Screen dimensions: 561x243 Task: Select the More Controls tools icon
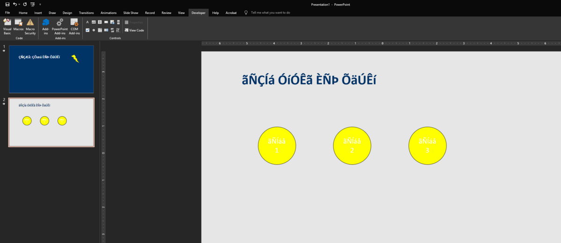[x=118, y=30]
